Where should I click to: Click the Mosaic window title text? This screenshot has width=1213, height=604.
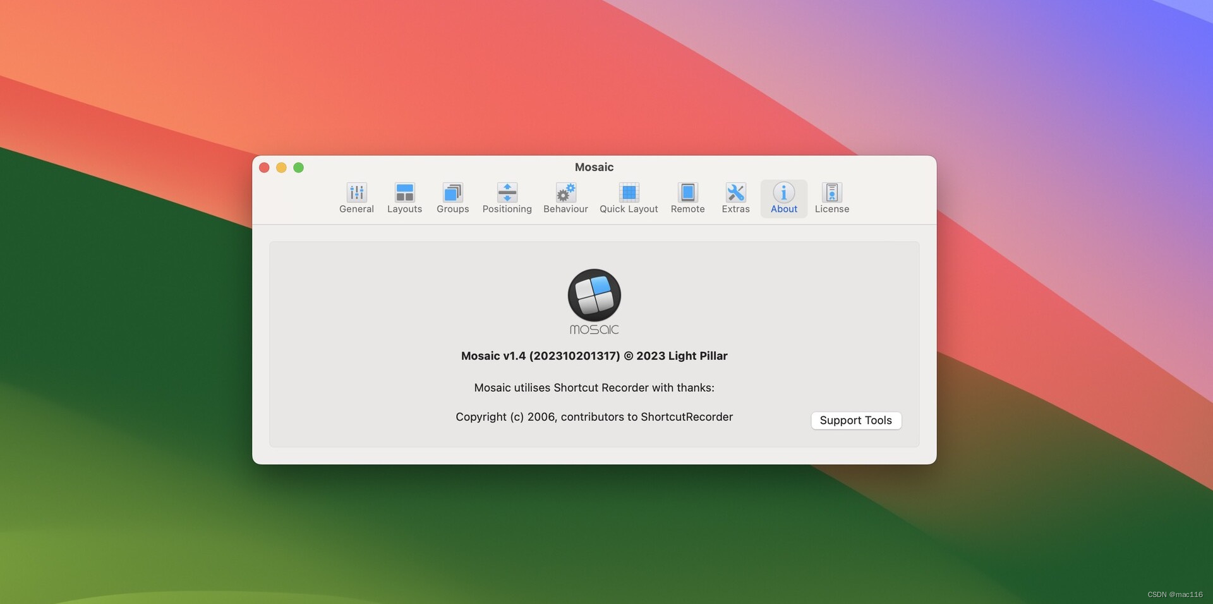tap(594, 167)
